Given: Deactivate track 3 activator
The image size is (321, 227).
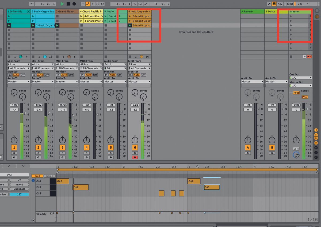Looking at the screenshot, I should 62,148.
